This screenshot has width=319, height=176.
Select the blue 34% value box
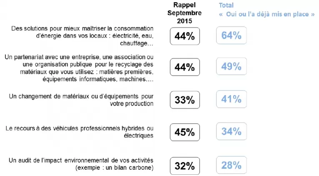[x=232, y=132]
